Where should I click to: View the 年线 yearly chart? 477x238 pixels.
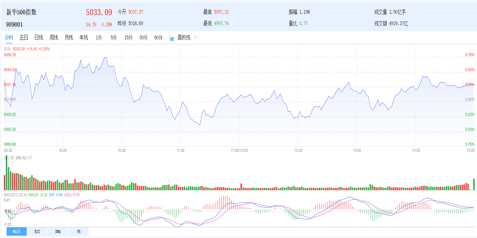point(83,37)
